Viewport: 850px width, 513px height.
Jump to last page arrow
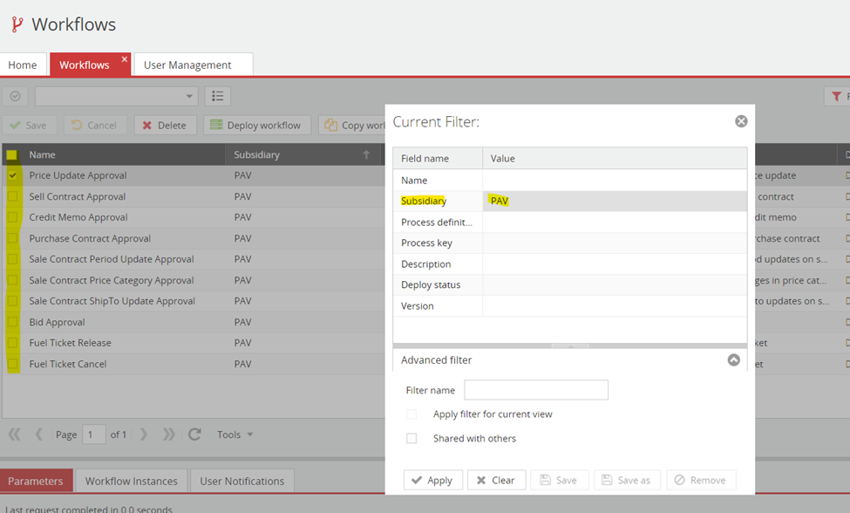[168, 434]
